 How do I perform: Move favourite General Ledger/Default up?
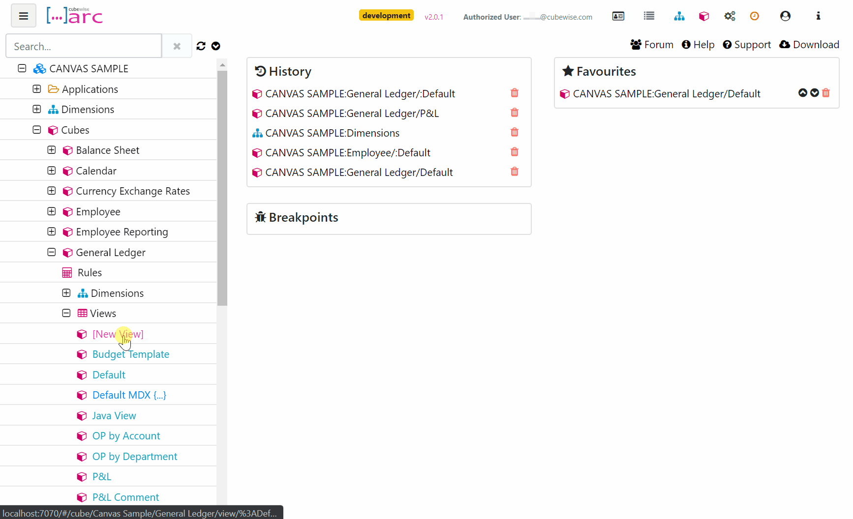tap(803, 93)
